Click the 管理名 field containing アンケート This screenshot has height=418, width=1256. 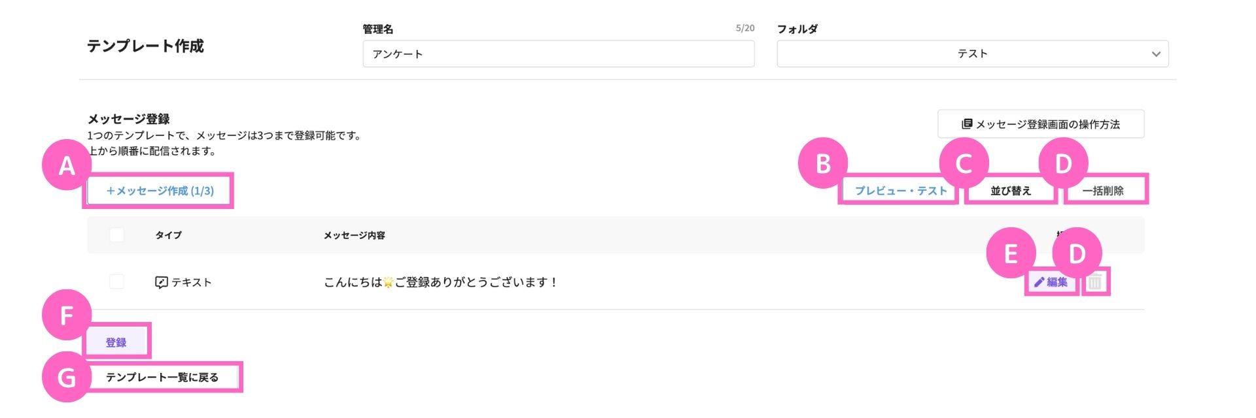559,54
